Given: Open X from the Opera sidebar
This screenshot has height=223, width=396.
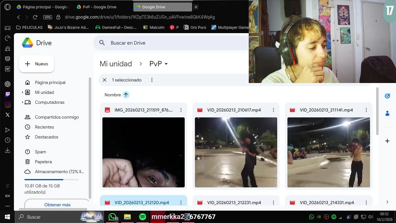Looking at the screenshot, I should click(7, 115).
